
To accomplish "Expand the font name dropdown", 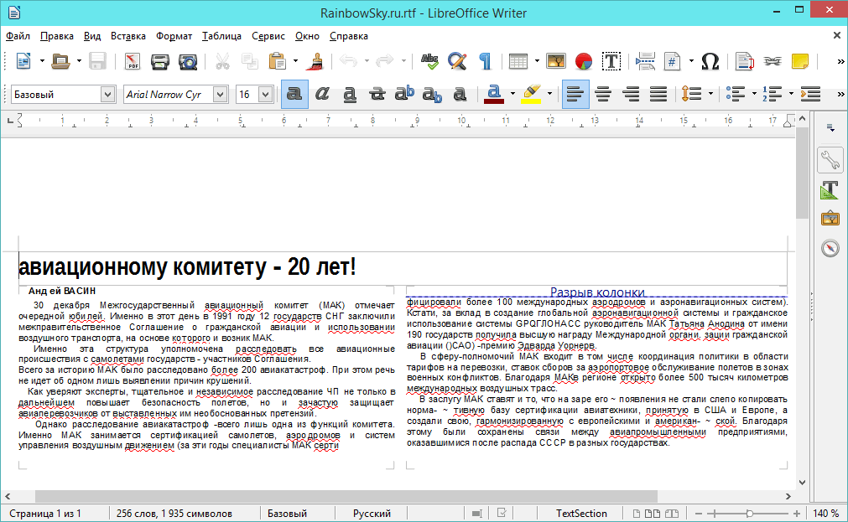I will [220, 95].
